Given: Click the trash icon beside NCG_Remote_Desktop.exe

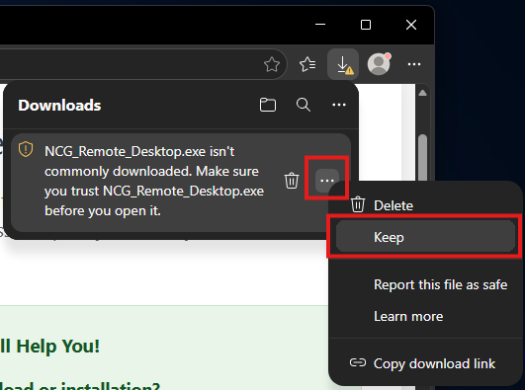Looking at the screenshot, I should tap(292, 181).
